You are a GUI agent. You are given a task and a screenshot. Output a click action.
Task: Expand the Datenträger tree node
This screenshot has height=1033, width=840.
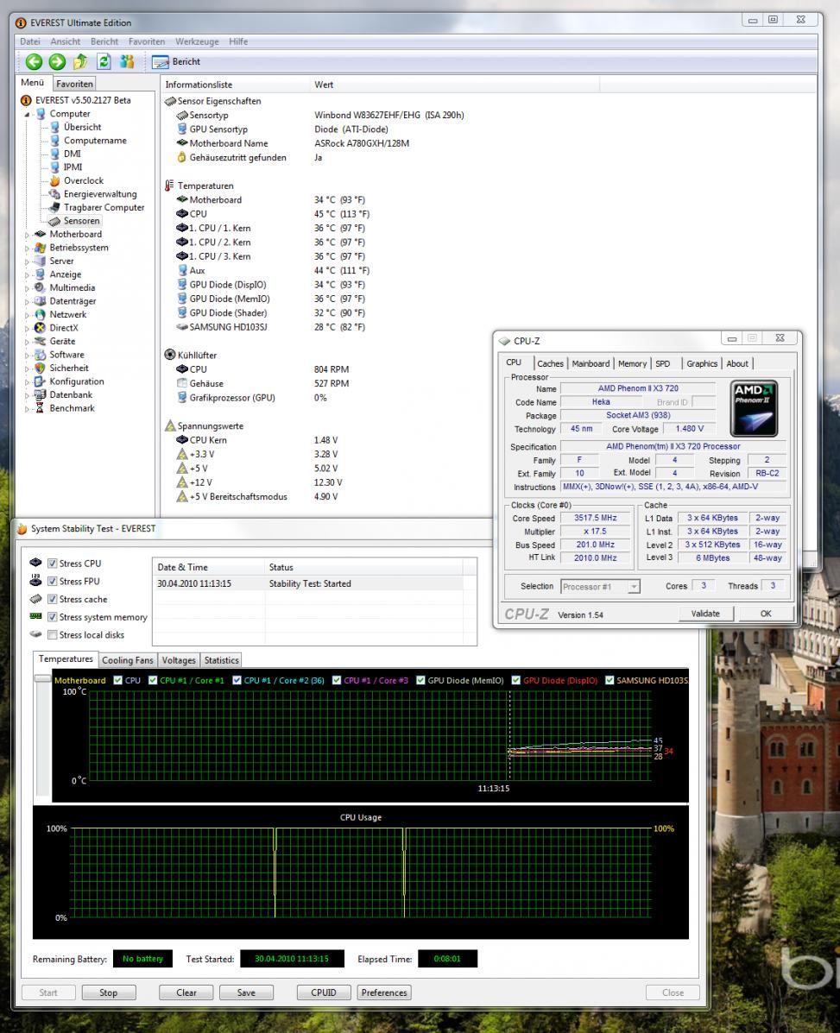pos(27,302)
